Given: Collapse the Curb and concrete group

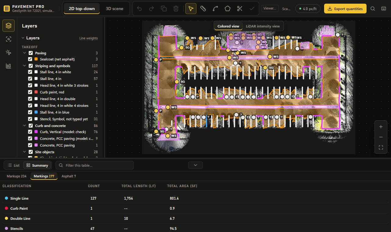Looking at the screenshot, I should coord(25,126).
